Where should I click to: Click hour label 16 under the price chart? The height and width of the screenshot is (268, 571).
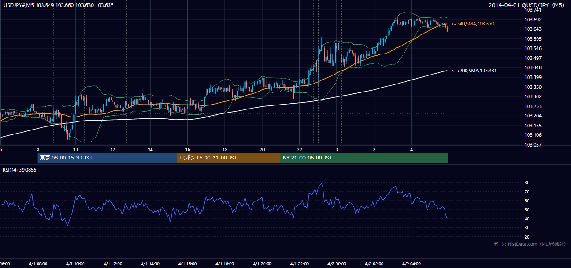click(188, 149)
